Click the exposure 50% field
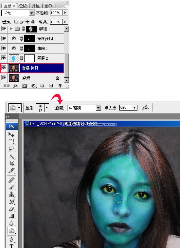180x248 pixels. tap(126, 108)
